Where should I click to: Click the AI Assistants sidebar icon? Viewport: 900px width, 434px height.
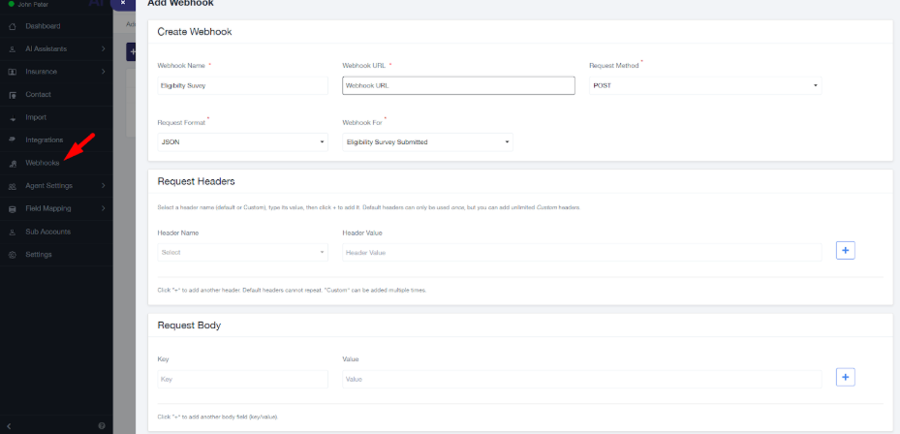(12, 48)
